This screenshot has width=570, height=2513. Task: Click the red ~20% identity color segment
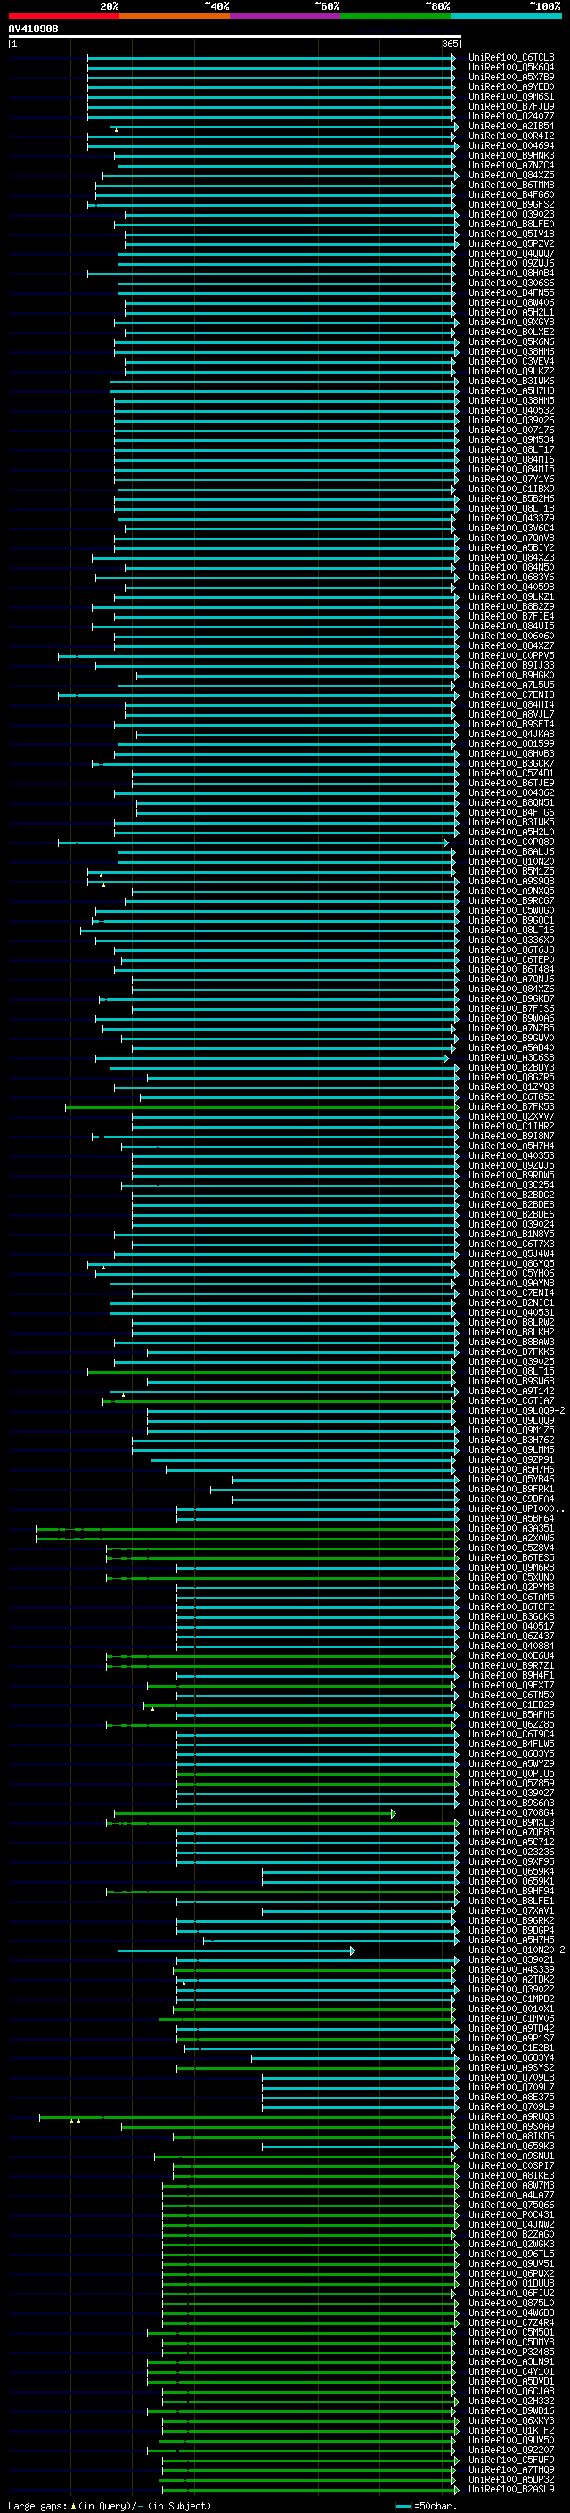click(x=63, y=16)
